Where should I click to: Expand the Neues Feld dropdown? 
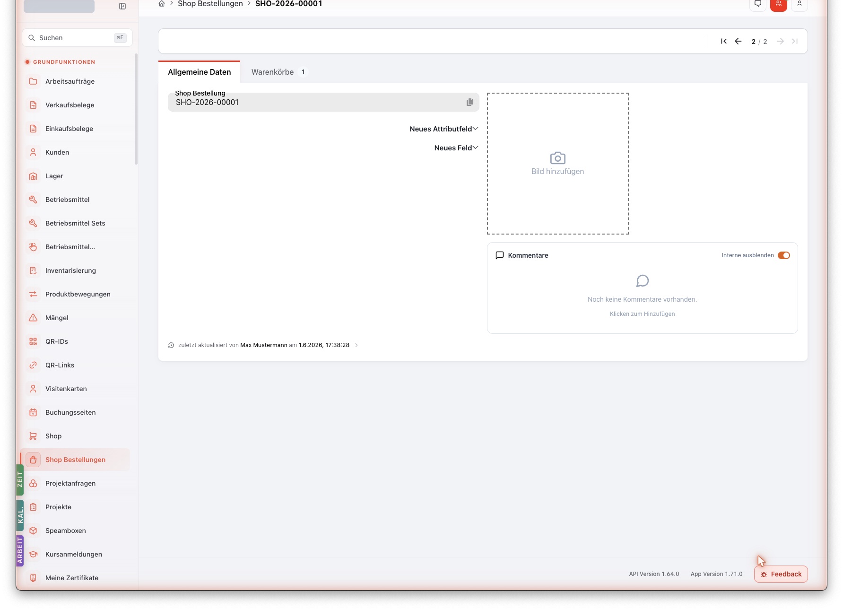pos(456,148)
